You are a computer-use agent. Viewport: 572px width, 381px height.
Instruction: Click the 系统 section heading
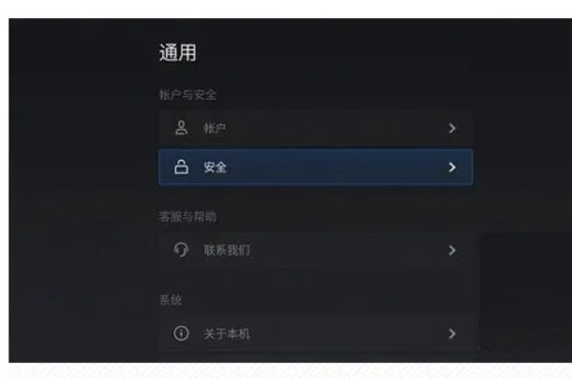pos(171,300)
